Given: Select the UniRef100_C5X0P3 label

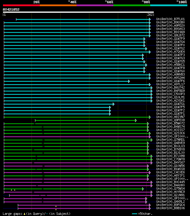Looking at the screenshot, I should pos(170,94).
